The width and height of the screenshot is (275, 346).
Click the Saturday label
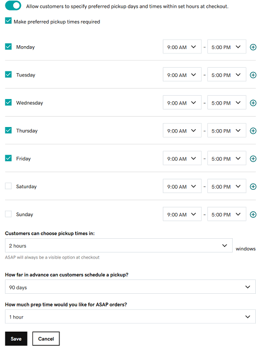[26, 186]
